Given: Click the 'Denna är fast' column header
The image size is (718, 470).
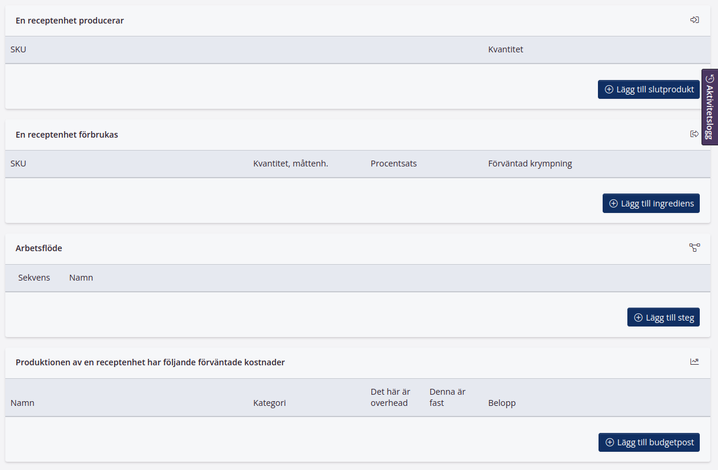Looking at the screenshot, I should 447,397.
